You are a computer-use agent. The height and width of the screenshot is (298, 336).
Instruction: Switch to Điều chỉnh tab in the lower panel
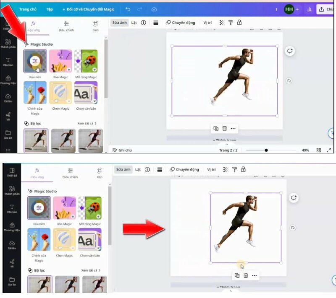pos(70,173)
